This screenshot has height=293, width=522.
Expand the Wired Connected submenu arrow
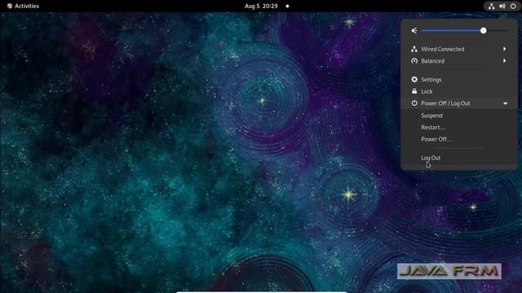coord(505,49)
